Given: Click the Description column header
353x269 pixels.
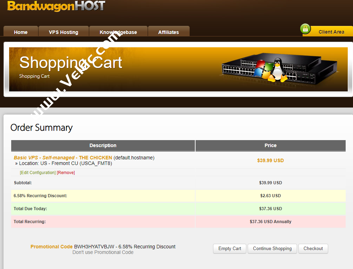Looking at the screenshot, I should (x=103, y=145).
